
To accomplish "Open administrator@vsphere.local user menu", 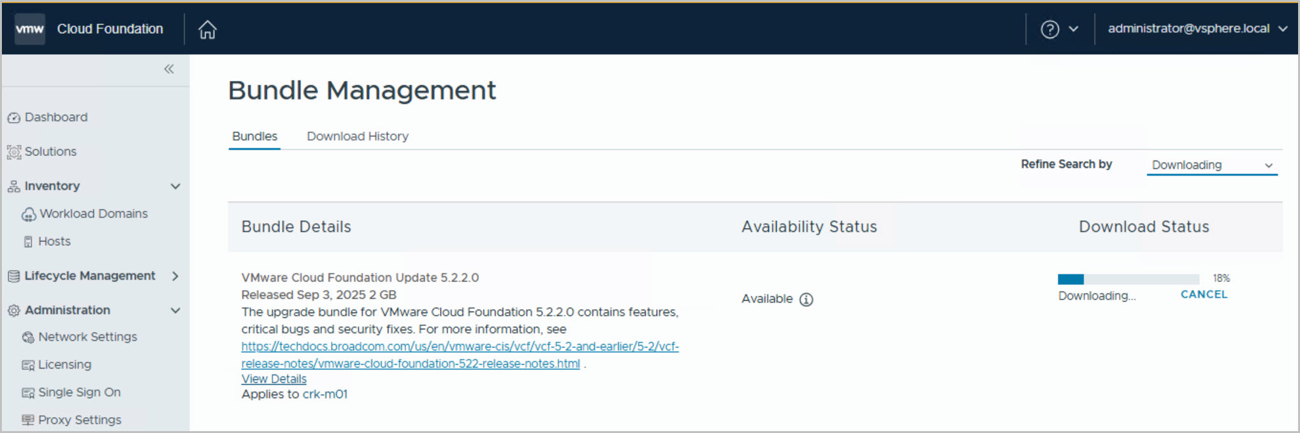I will pyautogui.click(x=1197, y=29).
